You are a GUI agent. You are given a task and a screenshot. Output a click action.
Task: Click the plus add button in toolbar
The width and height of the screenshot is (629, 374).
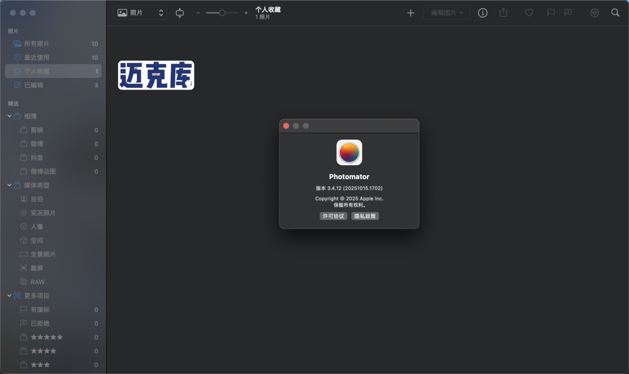point(411,13)
